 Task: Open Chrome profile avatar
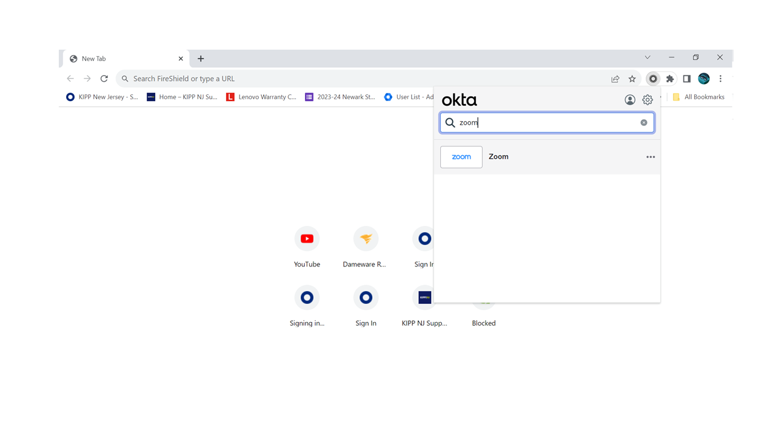click(704, 79)
